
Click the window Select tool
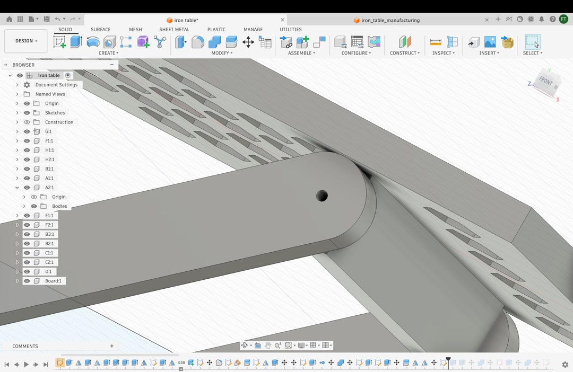click(x=533, y=42)
